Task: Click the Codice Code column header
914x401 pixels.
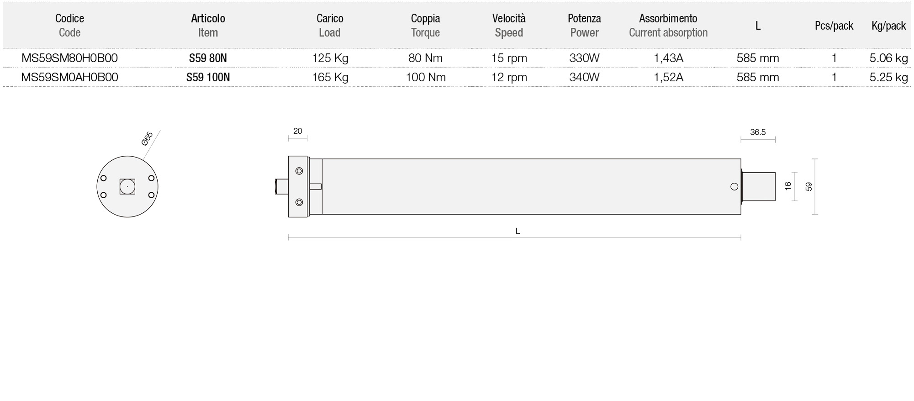Action: click(x=69, y=25)
